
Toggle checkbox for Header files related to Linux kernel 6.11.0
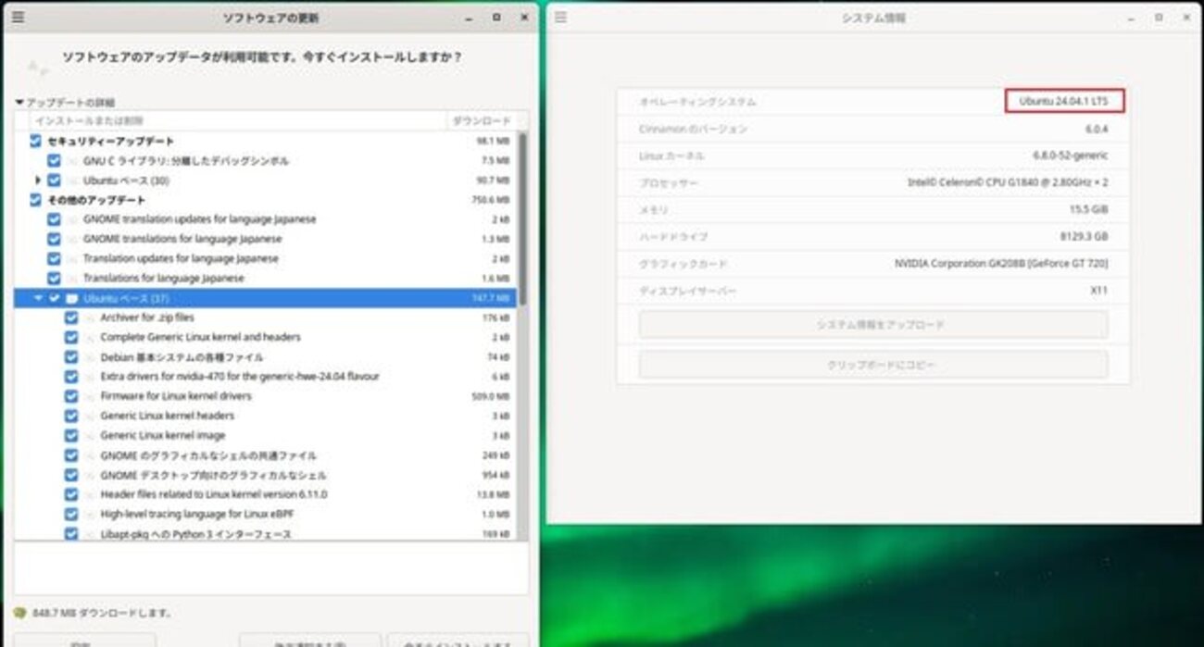[71, 494]
